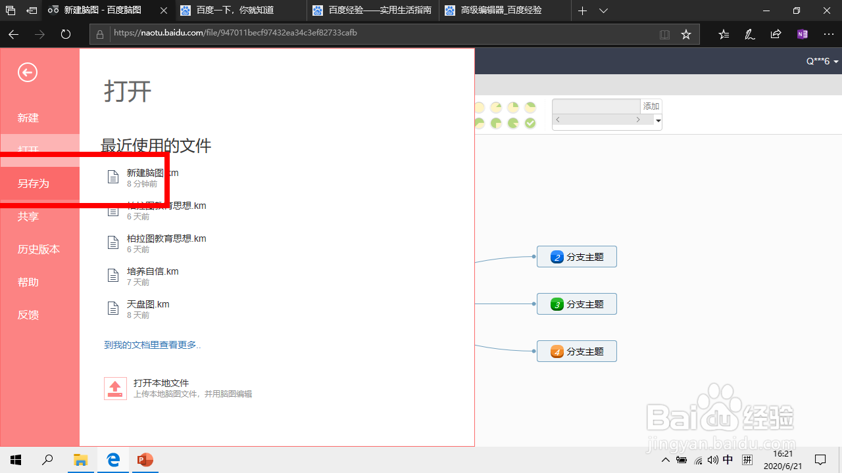
Task: Expand the dropdown arrow beside the icon scrollbar
Action: pyautogui.click(x=657, y=120)
